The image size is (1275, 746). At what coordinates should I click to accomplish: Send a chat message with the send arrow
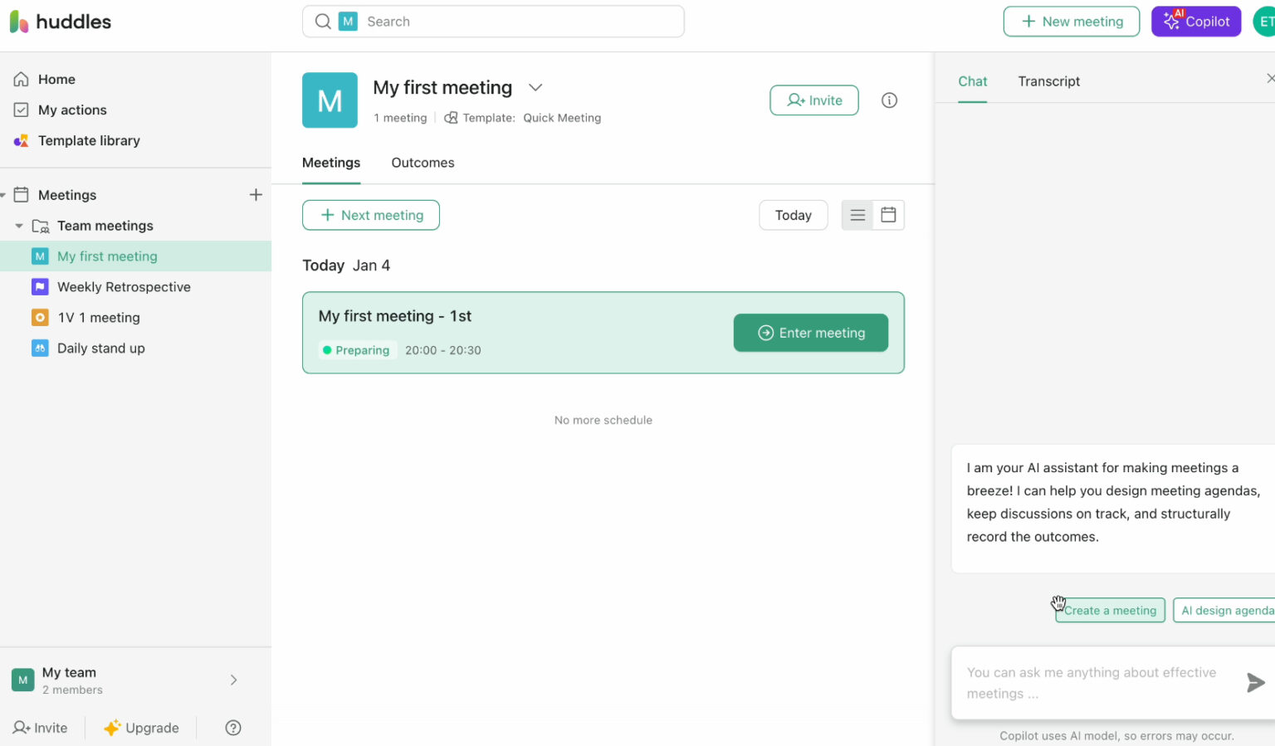coord(1256,682)
